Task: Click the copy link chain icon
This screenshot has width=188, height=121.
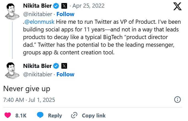Action: tap(74, 115)
